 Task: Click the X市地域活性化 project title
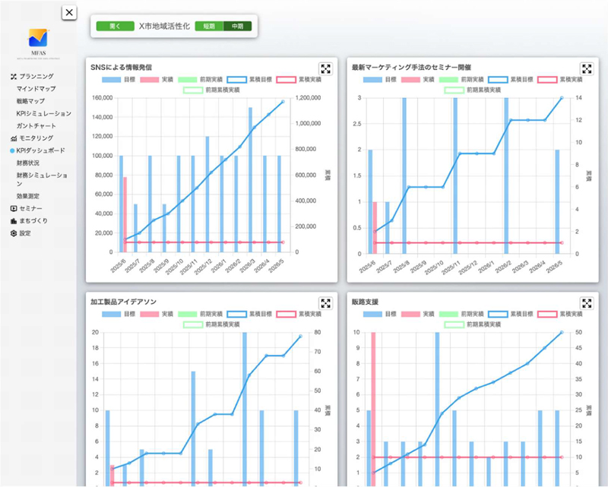tap(164, 26)
